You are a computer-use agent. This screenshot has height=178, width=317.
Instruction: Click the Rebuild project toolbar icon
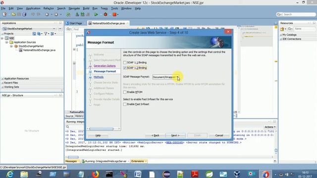pyautogui.click(x=83, y=14)
